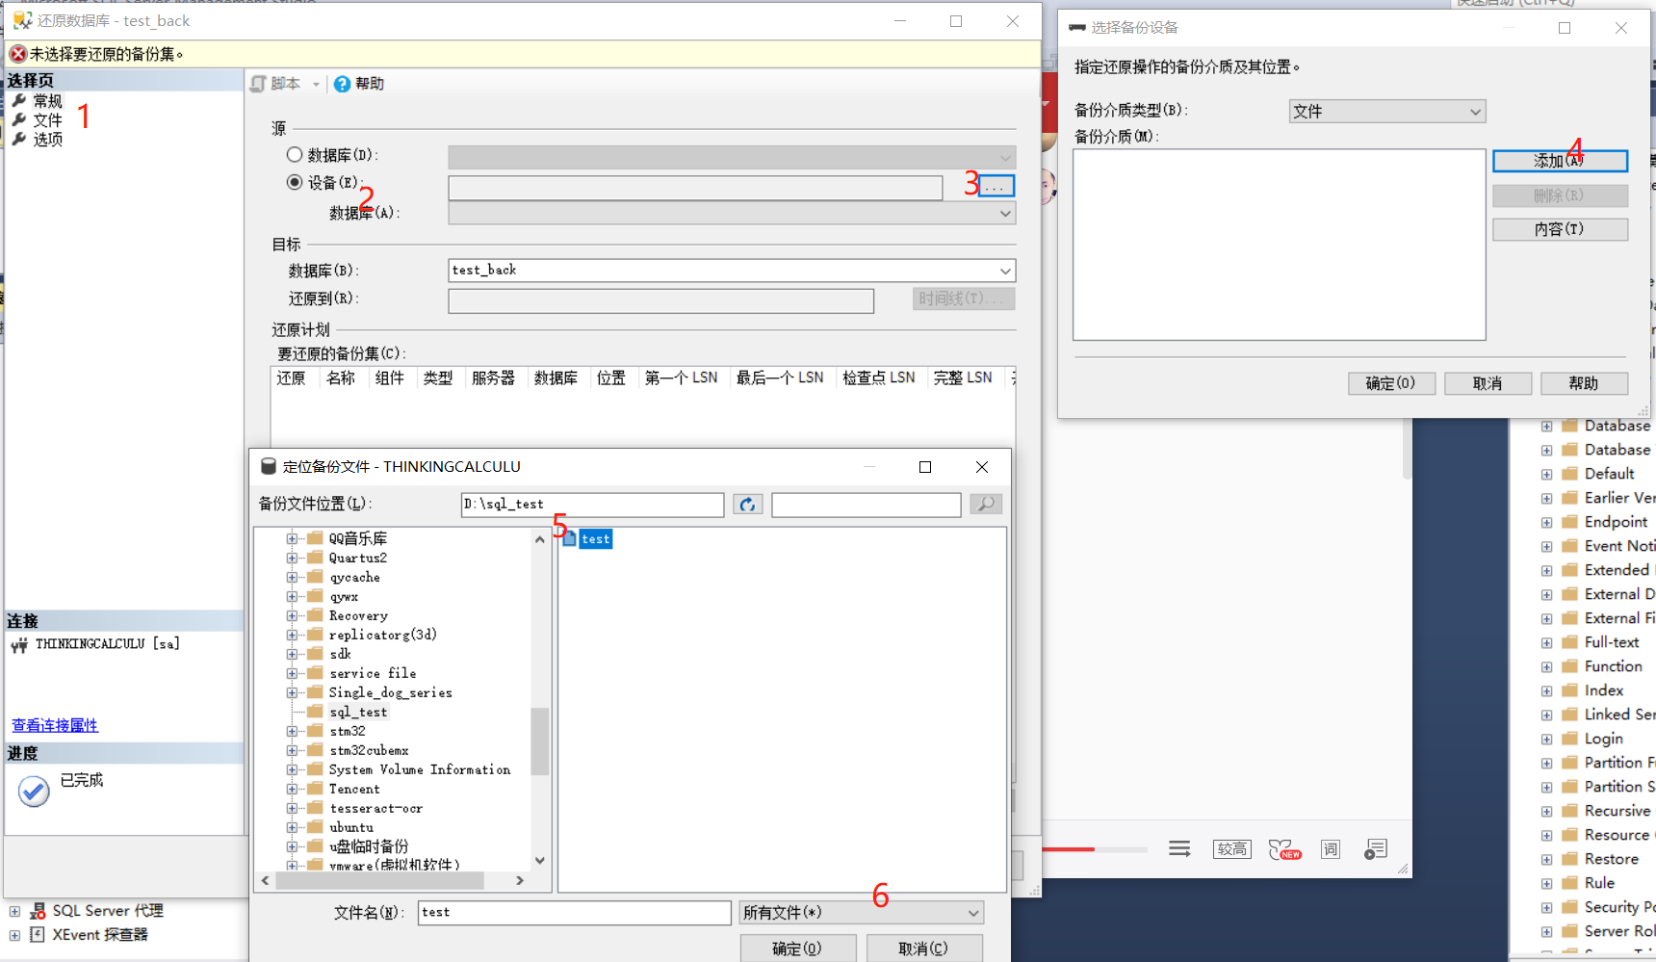Click the 类型 column header
Screen dimensions: 1656x962
[438, 378]
